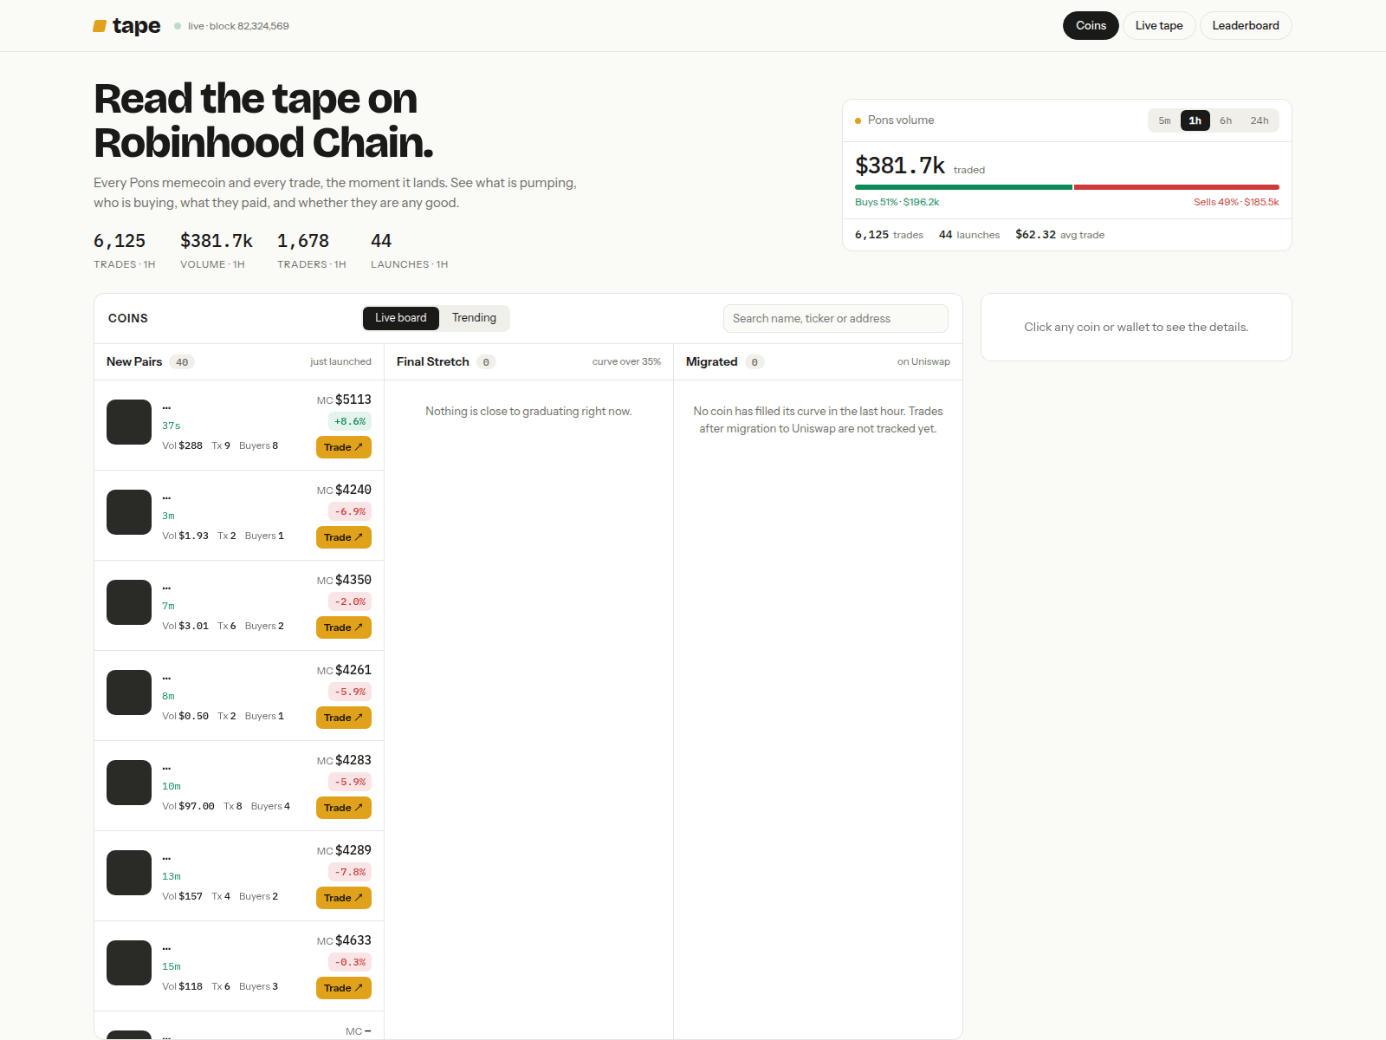Trade the coin with MC $5113
Image resolution: width=1386 pixels, height=1040 pixels.
[x=344, y=447]
